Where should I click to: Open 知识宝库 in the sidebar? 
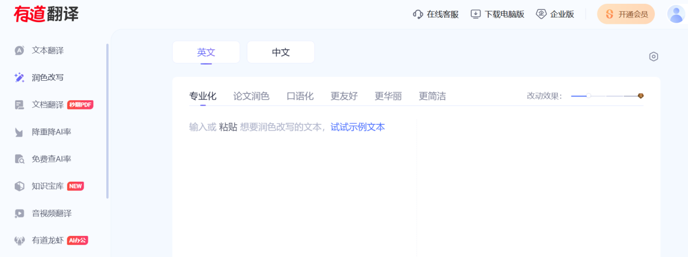click(x=48, y=186)
